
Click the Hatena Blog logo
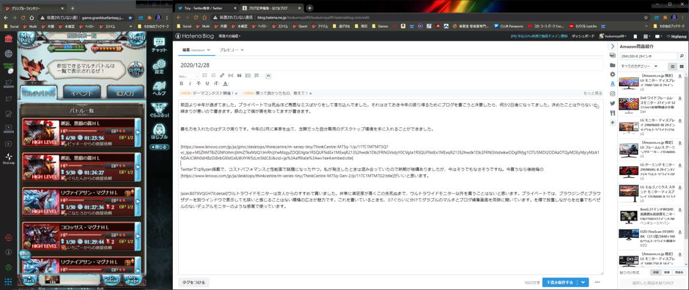point(195,36)
